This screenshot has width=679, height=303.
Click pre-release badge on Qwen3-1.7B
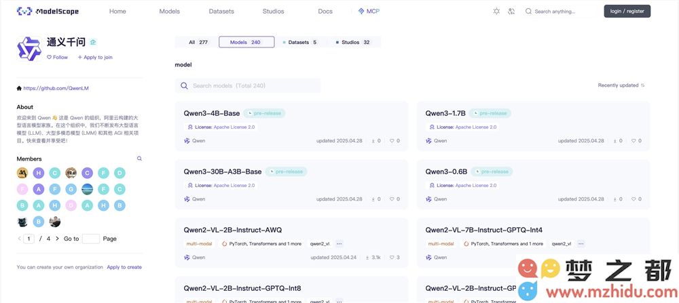coord(490,113)
